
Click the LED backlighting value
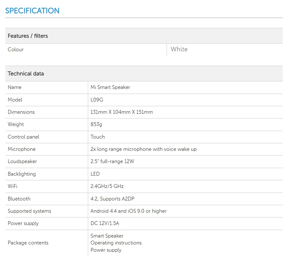tap(95, 174)
